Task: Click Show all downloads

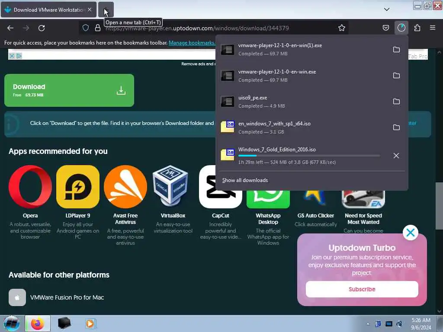Action: [245, 180]
